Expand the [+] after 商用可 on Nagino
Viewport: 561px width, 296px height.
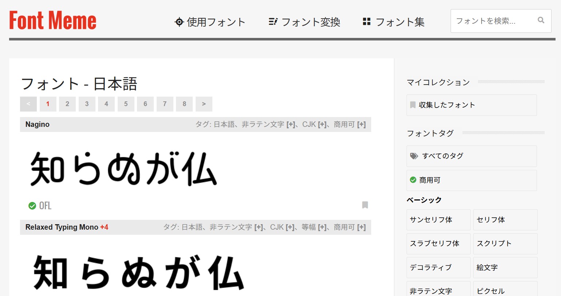[x=361, y=125]
